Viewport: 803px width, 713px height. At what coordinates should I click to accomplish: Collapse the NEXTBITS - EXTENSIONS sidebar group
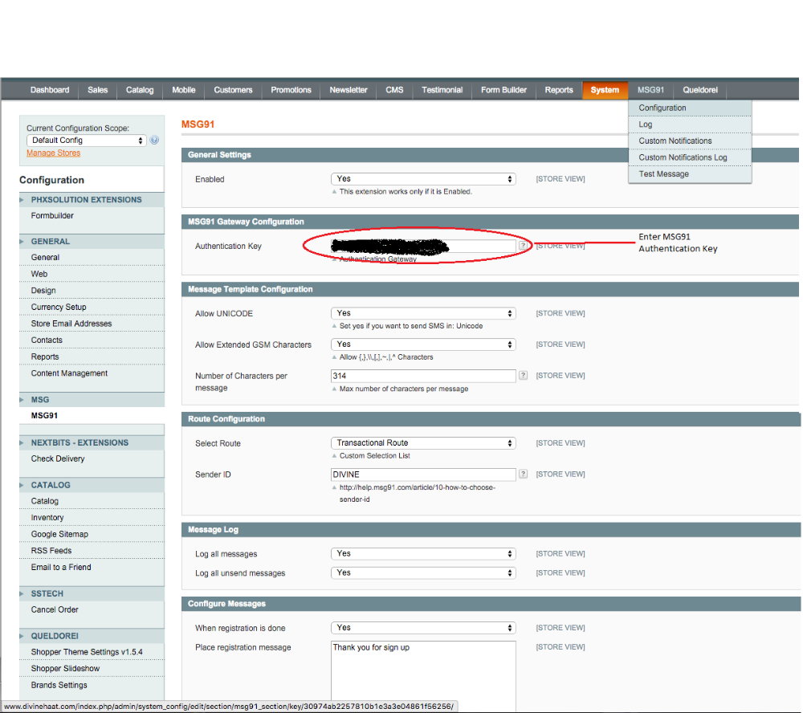[x=92, y=442]
